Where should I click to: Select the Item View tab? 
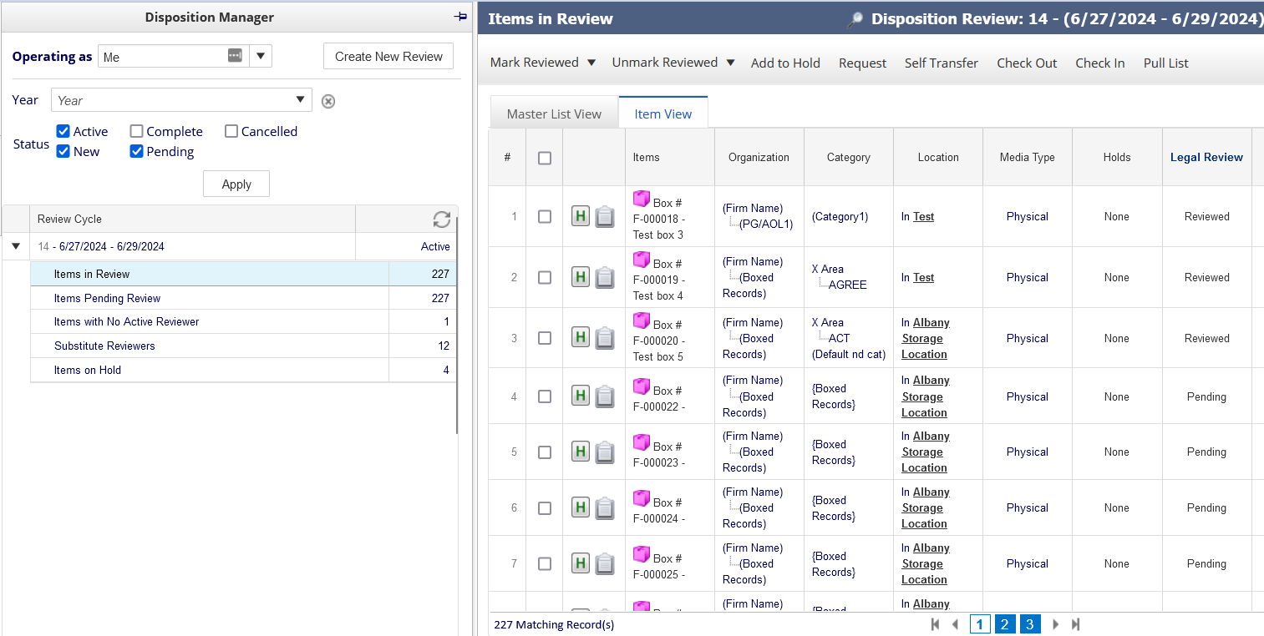click(x=663, y=114)
